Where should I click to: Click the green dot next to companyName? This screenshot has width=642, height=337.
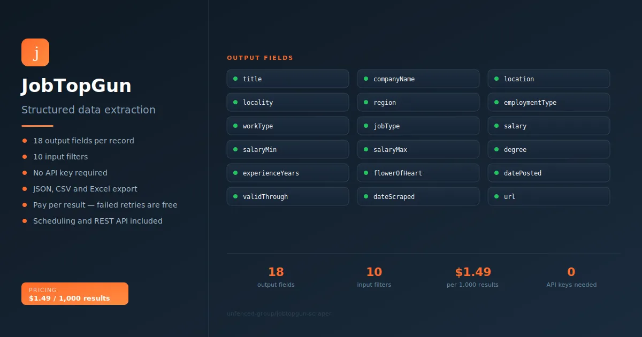[366, 79]
